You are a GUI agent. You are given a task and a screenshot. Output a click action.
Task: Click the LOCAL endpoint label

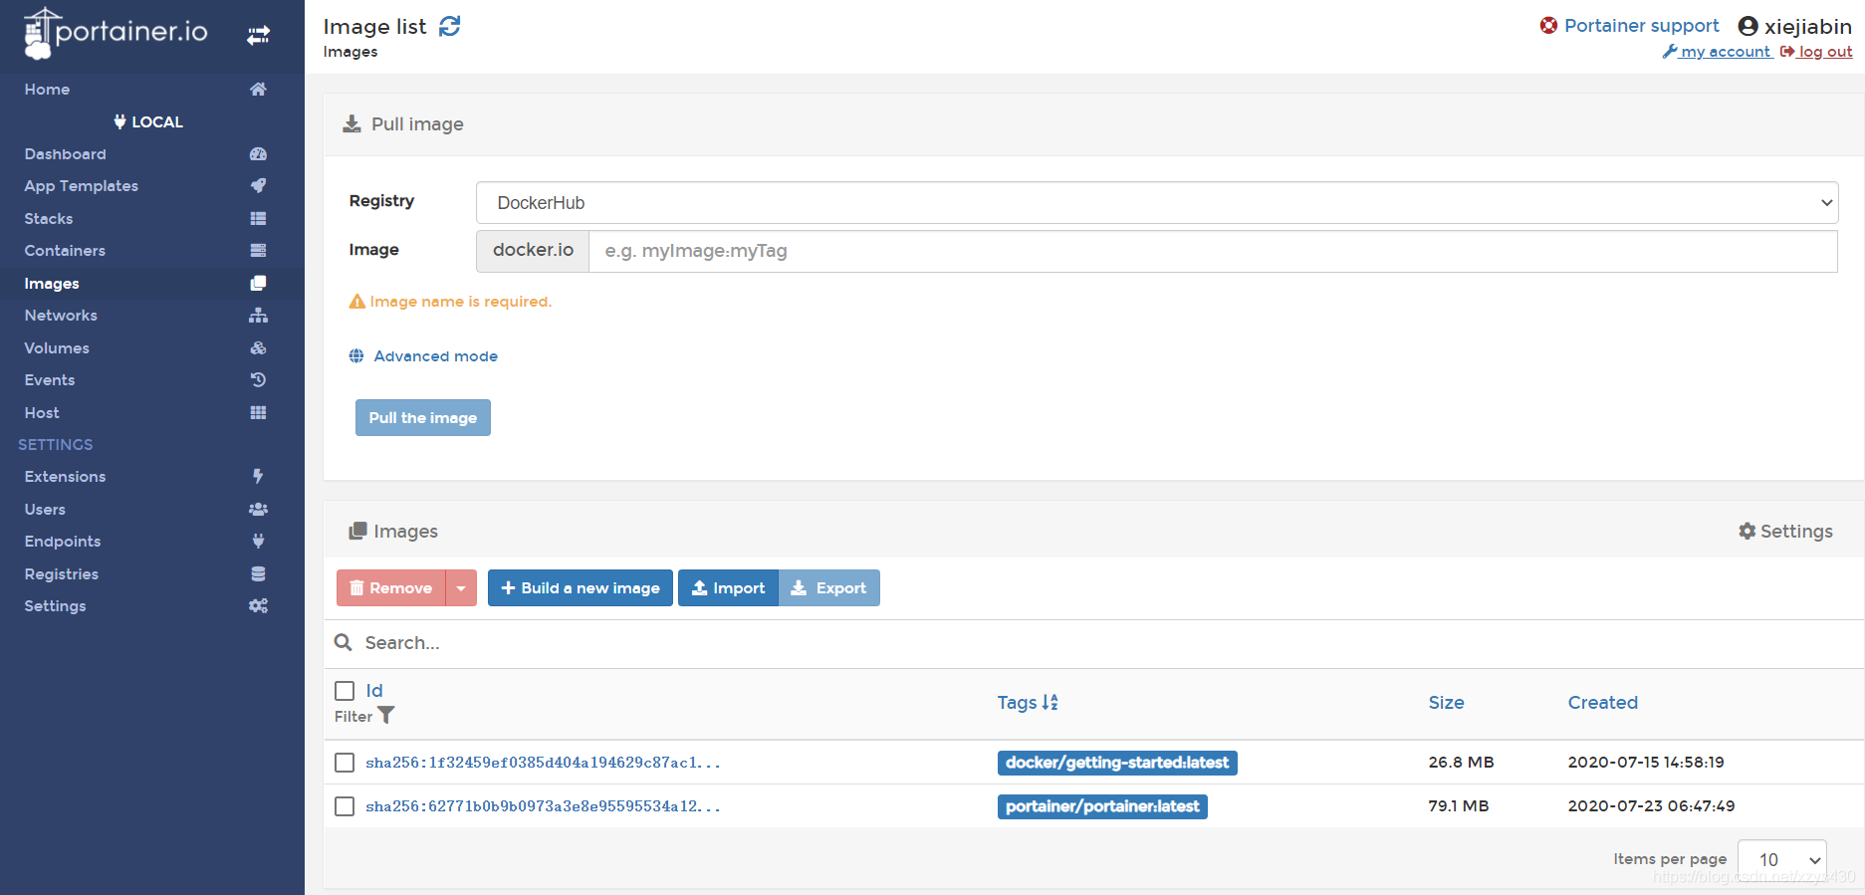pyautogui.click(x=148, y=122)
